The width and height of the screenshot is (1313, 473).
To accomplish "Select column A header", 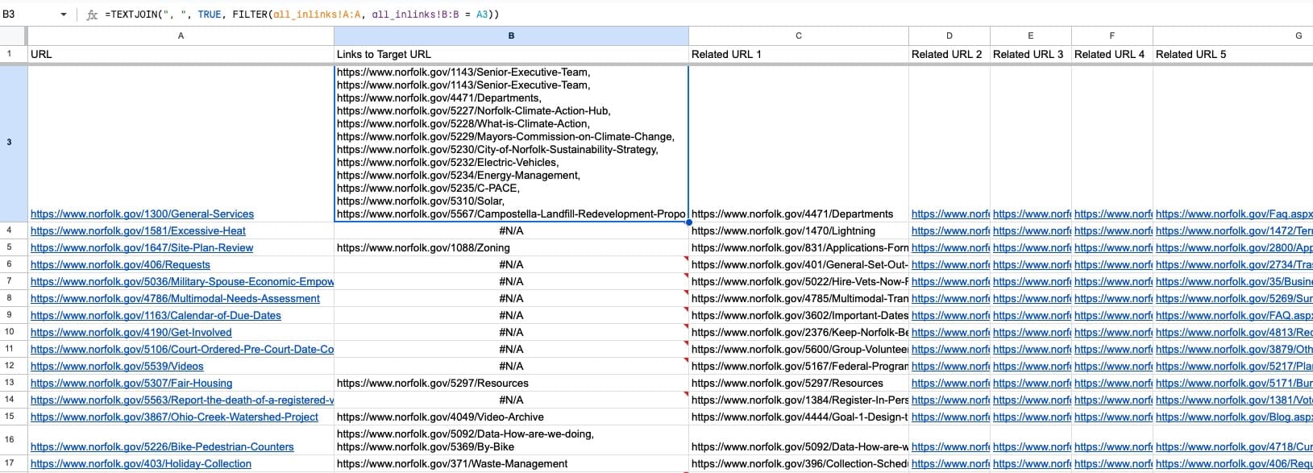I will point(181,35).
